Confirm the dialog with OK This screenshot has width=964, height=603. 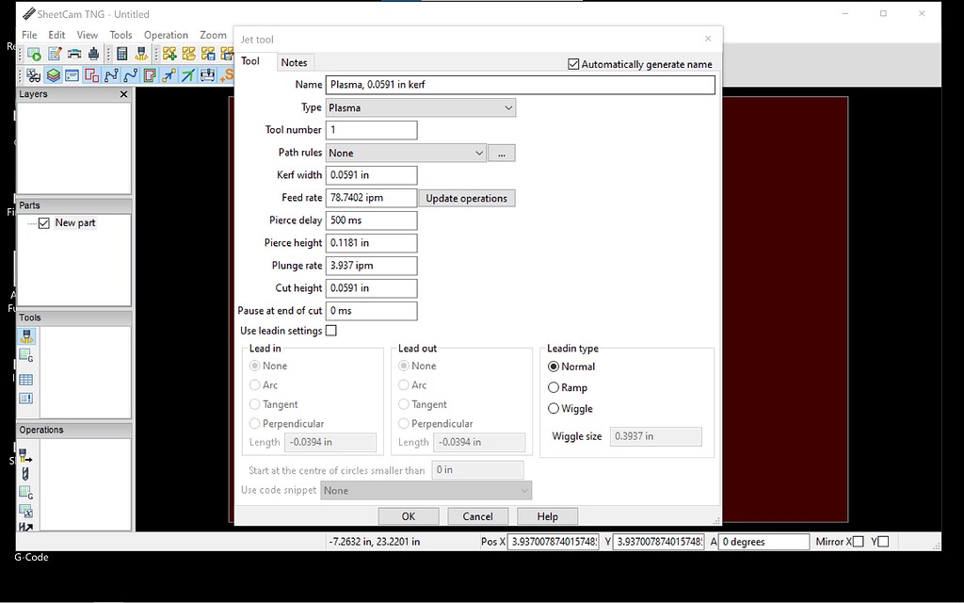[x=408, y=516]
